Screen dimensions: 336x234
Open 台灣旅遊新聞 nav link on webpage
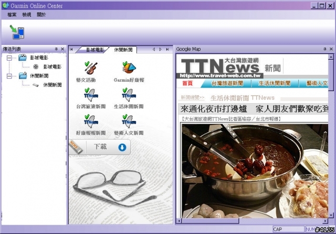[227, 83]
